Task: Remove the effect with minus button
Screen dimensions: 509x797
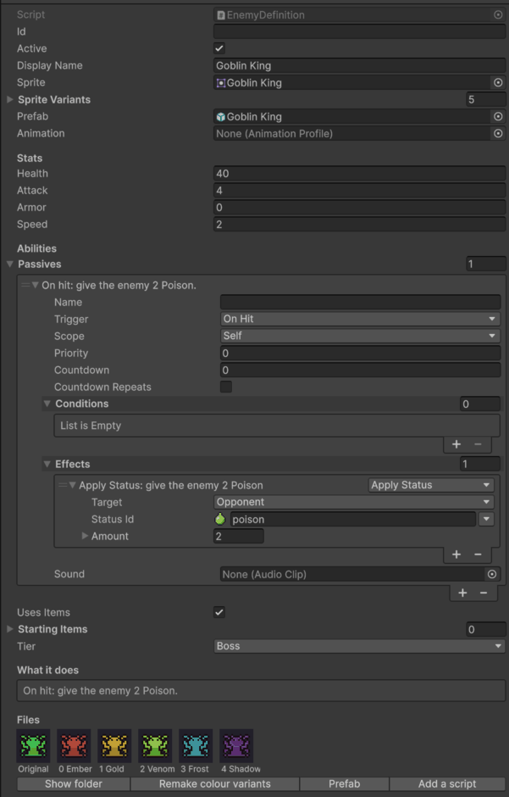Action: pyautogui.click(x=478, y=554)
